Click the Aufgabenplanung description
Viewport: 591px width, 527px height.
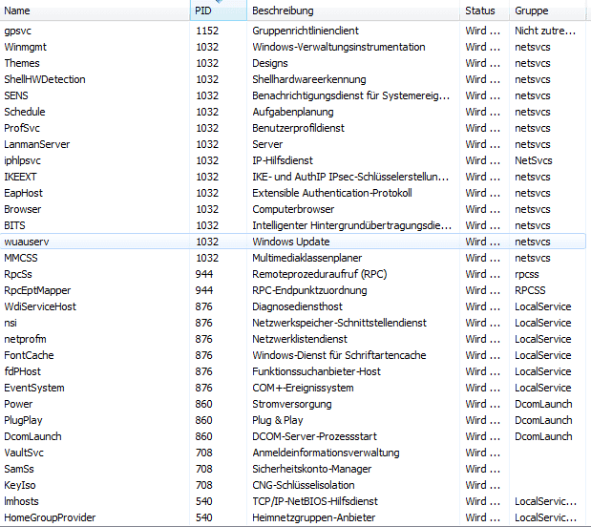293,112
